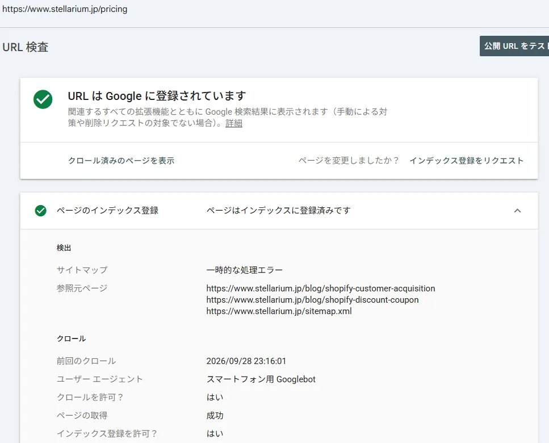
Task: Click the ページの取得 label
Action: coord(82,415)
